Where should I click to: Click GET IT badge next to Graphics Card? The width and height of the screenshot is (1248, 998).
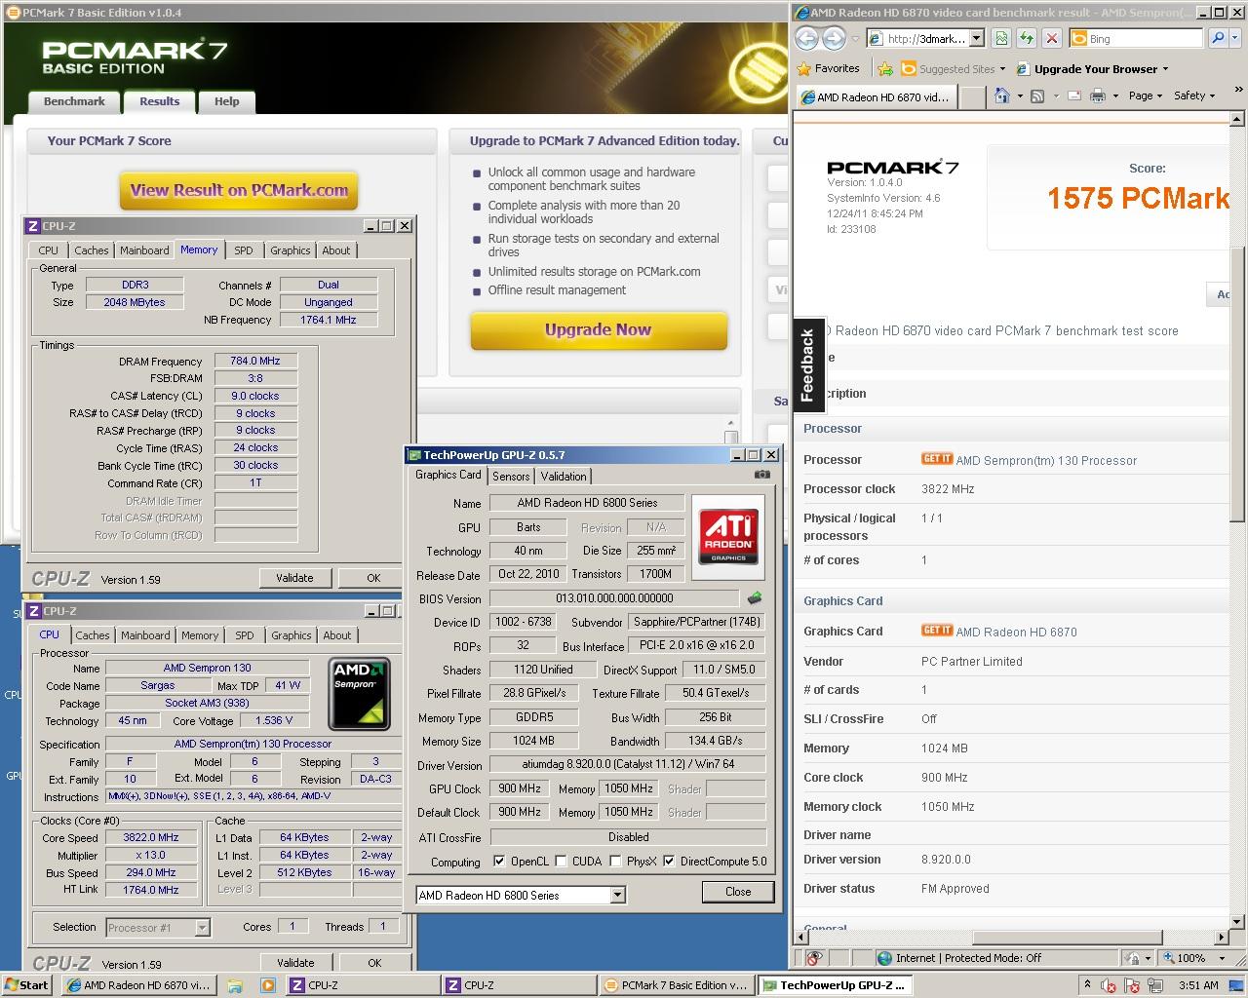[x=937, y=631]
